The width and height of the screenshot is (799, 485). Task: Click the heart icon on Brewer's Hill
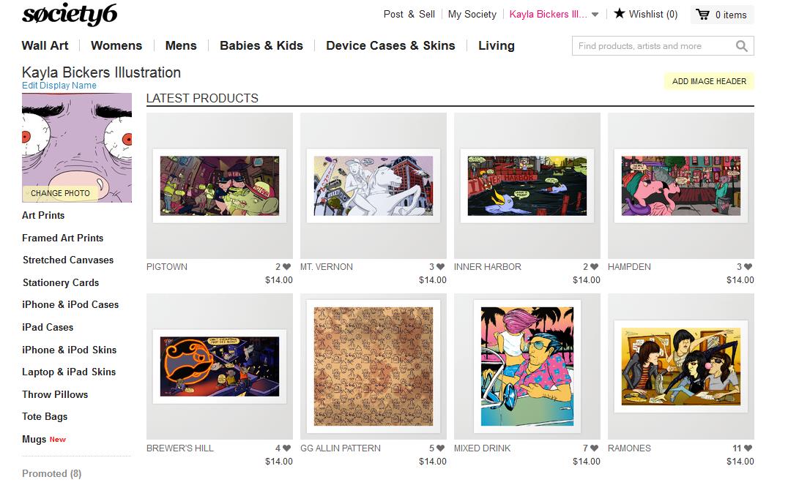coord(287,448)
